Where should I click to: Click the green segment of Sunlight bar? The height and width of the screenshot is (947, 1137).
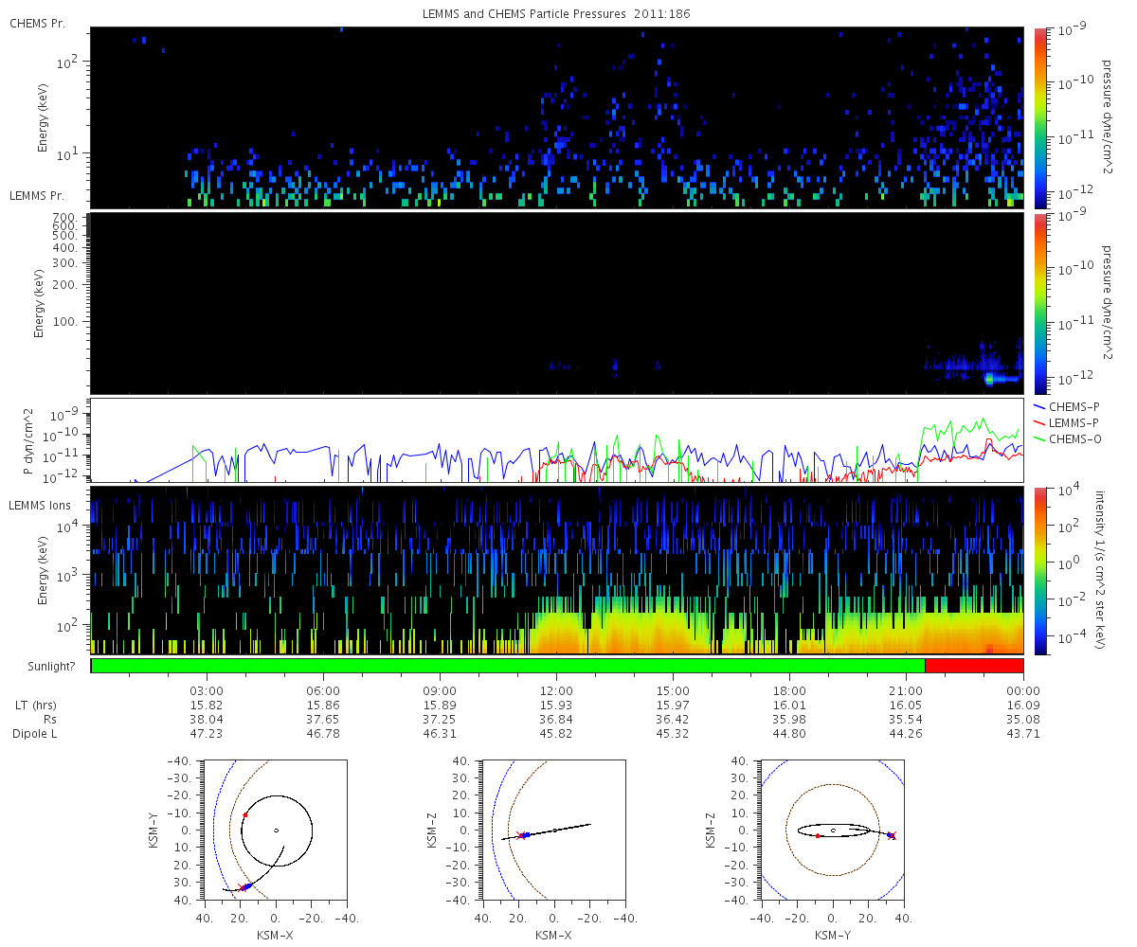(508, 666)
